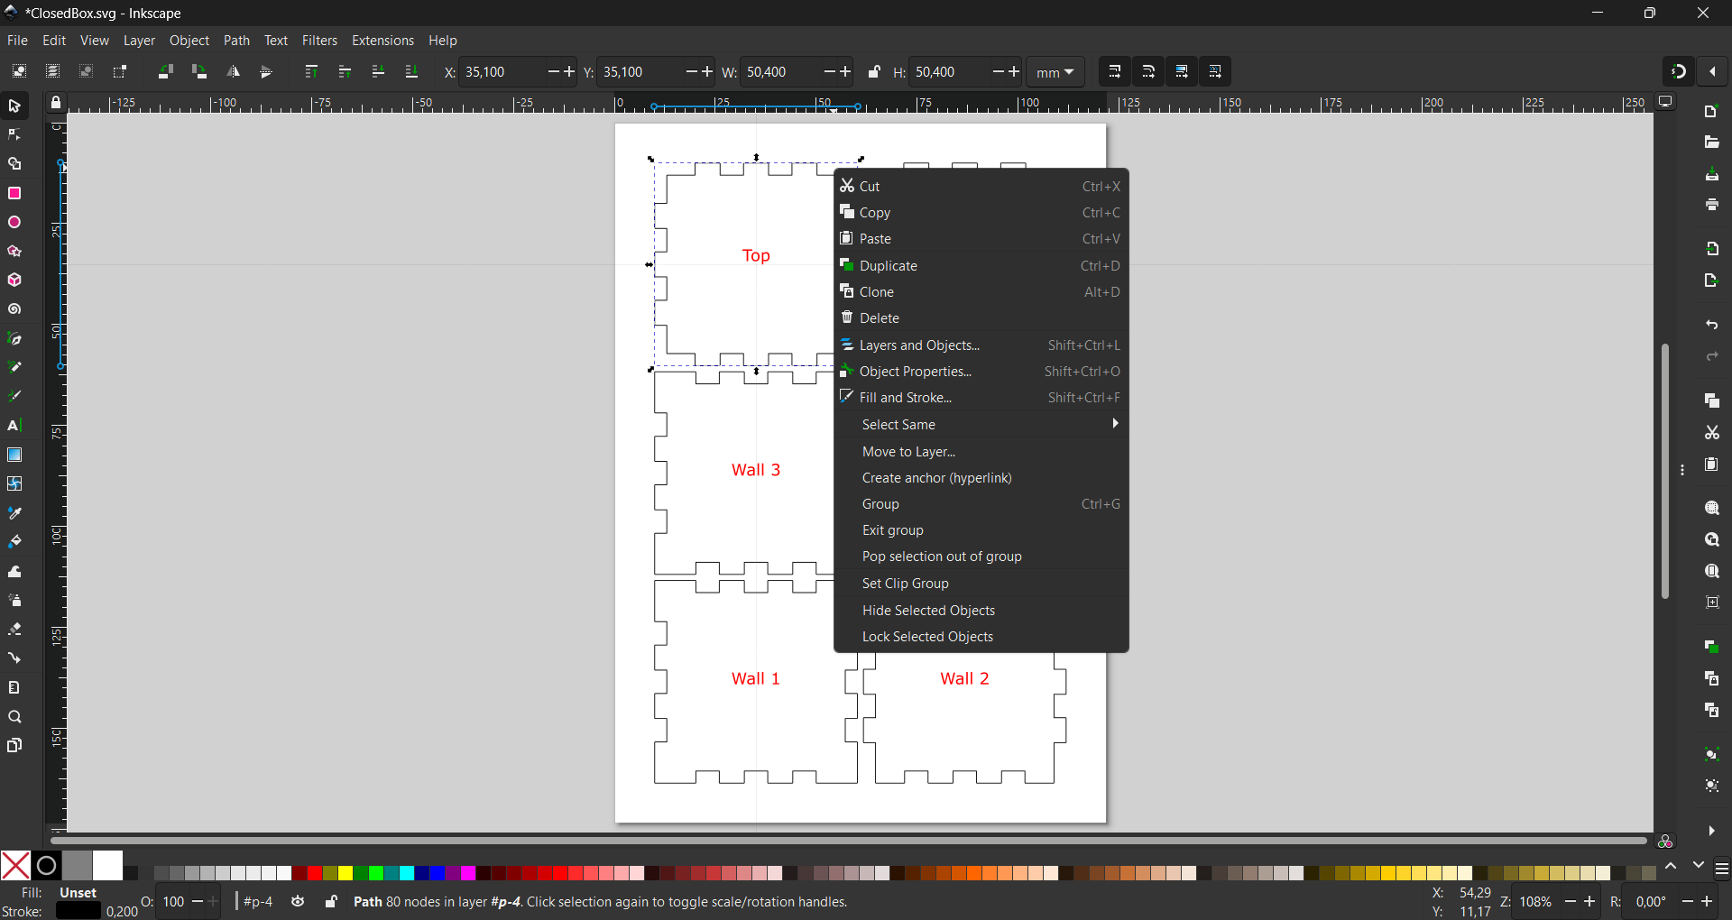This screenshot has height=920, width=1732.
Task: Open the Filters menu
Action: point(319,41)
